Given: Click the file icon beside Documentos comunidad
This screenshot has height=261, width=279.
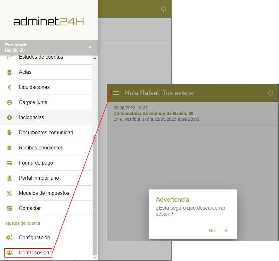Looking at the screenshot, I should [9, 133].
